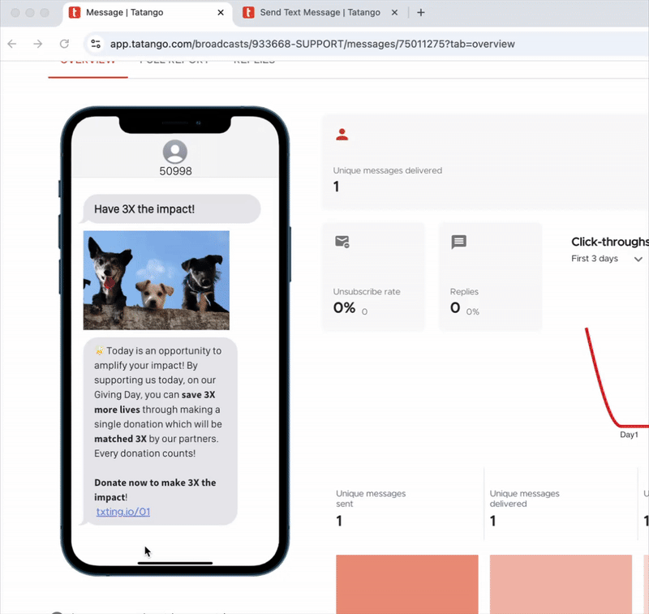649x614 pixels.
Task: Click the light pink Unique messages delivered bar
Action: (x=561, y=584)
